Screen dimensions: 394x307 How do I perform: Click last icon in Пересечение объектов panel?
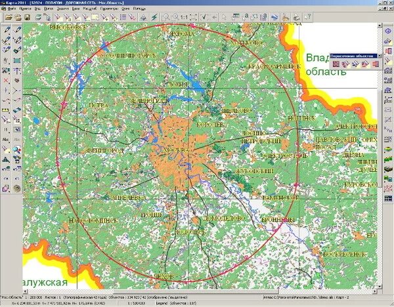(376, 64)
